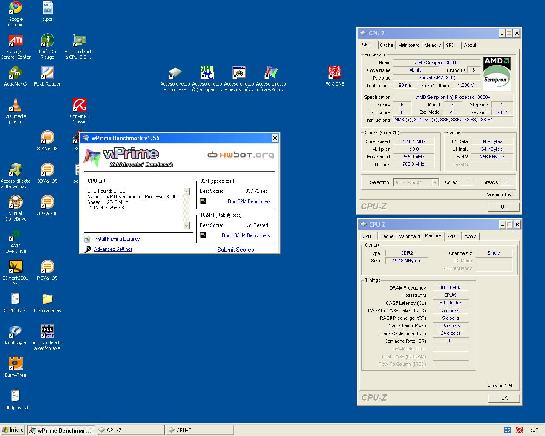Click second CPU-Z taskbar button

(199, 430)
